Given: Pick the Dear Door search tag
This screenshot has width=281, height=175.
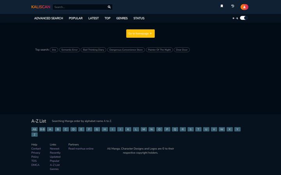Looking at the screenshot, I should pyautogui.click(x=181, y=50).
